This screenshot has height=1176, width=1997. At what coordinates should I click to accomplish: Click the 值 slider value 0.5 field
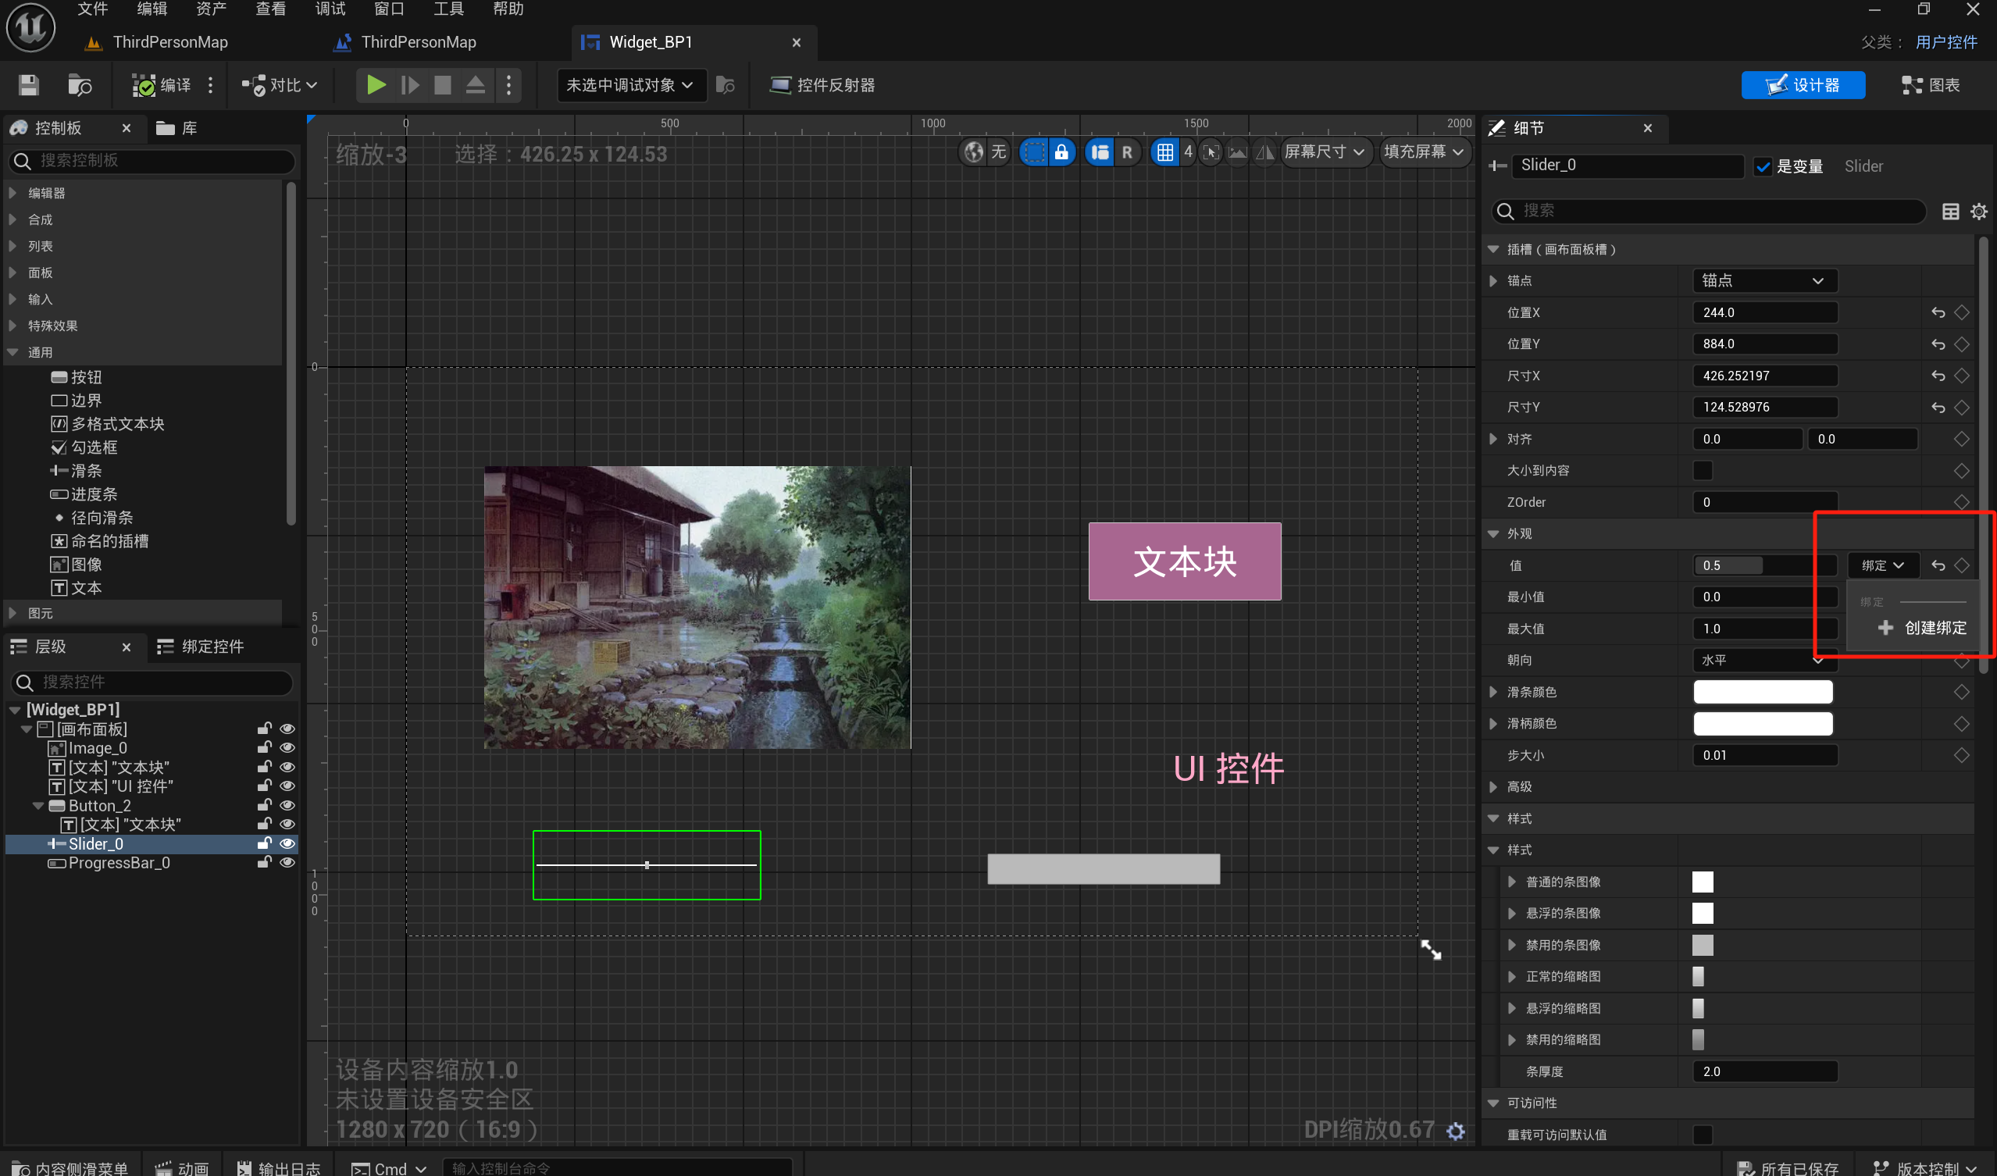coord(1765,566)
